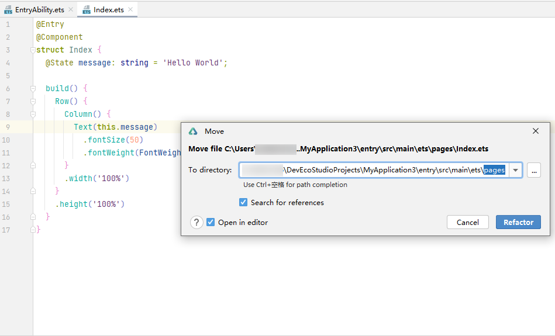
Task: Click line number 5 in the gutter
Action: (x=8, y=76)
